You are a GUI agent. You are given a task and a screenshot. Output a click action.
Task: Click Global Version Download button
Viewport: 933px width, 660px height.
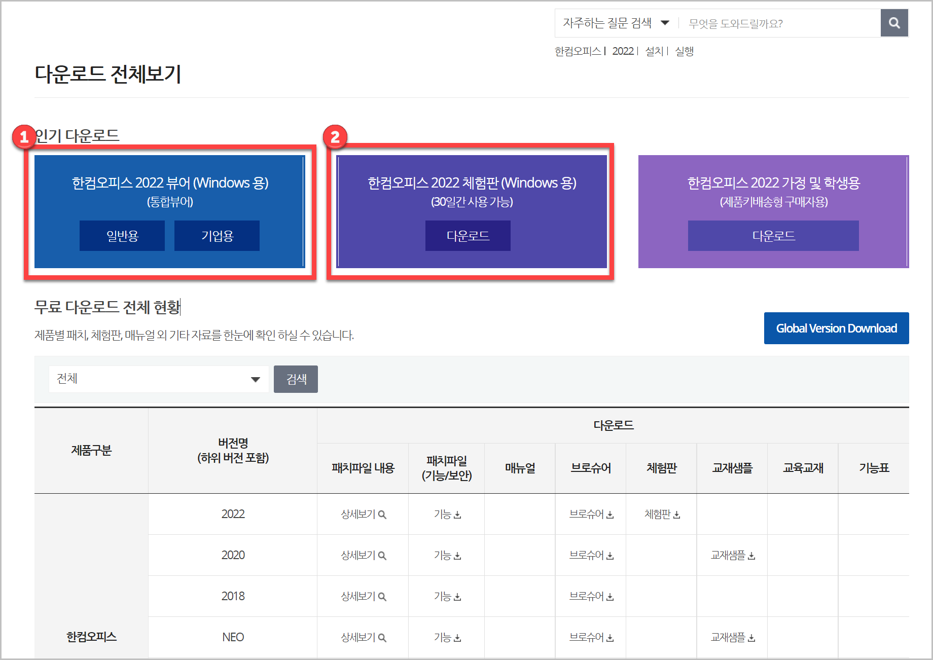[x=836, y=328]
